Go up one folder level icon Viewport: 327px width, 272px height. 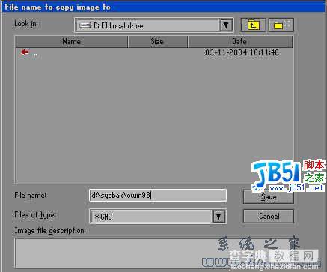click(x=253, y=25)
